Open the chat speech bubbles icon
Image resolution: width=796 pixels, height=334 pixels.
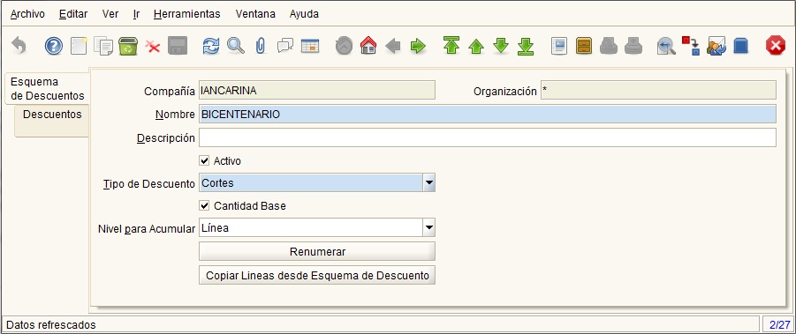pos(285,46)
